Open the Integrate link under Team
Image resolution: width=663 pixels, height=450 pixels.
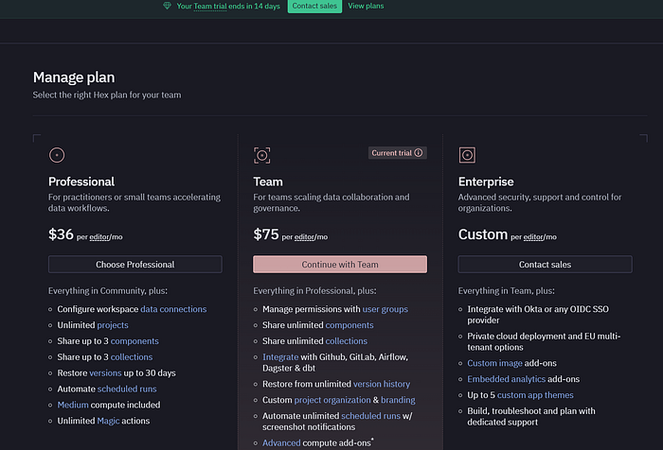coord(280,357)
